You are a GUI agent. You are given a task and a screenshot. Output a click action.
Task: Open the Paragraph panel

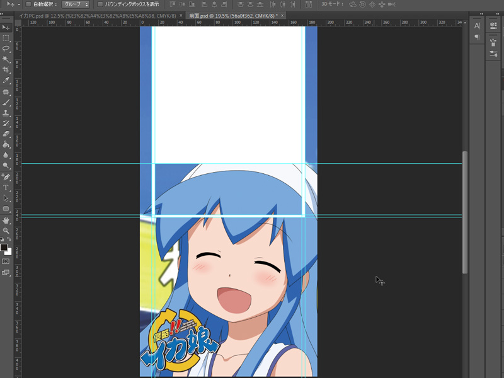coord(478,37)
